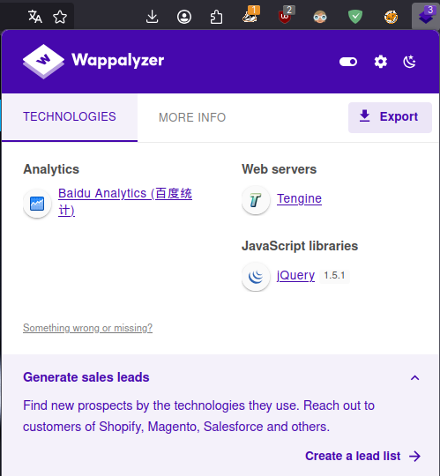This screenshot has height=476, width=440.
Task: Open Baidu Analytics link
Action: click(125, 202)
